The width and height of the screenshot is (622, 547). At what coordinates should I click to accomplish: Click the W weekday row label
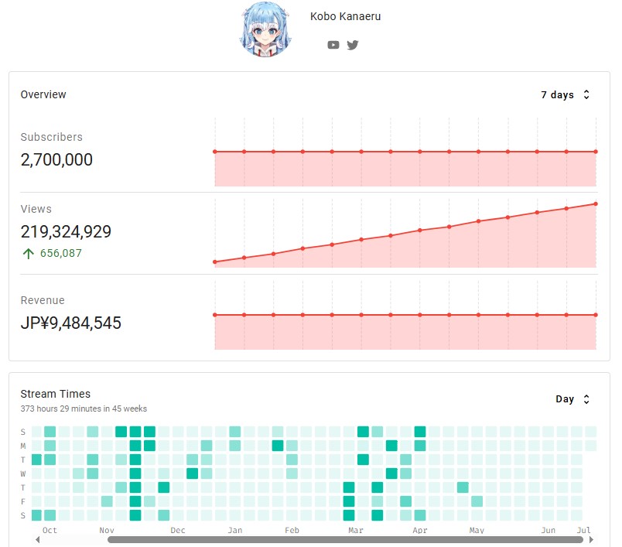pyautogui.click(x=23, y=473)
